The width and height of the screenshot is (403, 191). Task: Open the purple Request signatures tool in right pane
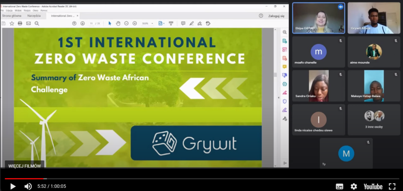click(x=285, y=110)
